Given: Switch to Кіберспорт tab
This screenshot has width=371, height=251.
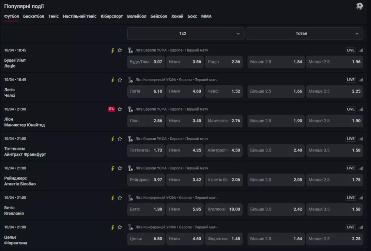Looking at the screenshot, I should click(x=112, y=16).
